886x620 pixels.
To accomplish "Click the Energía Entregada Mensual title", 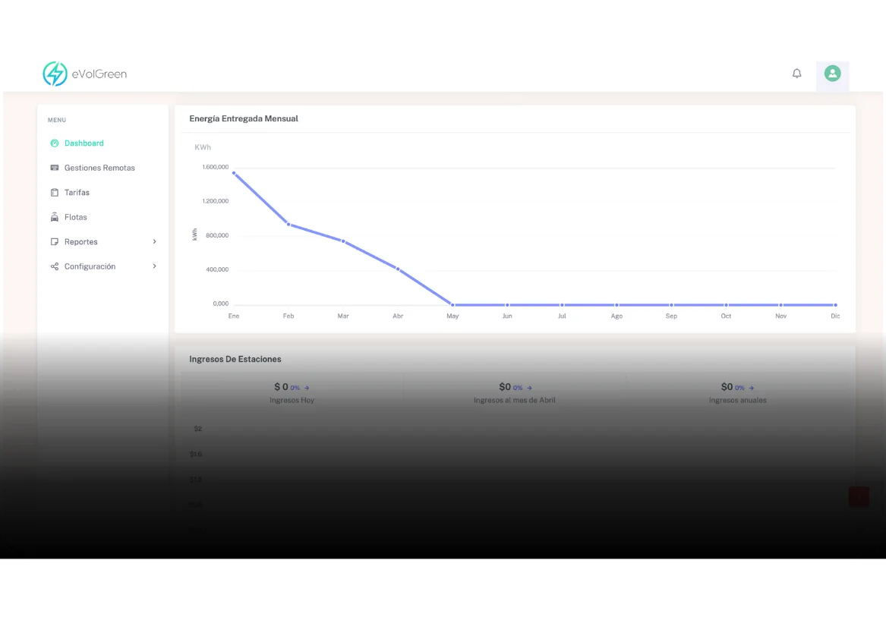I will tap(244, 118).
